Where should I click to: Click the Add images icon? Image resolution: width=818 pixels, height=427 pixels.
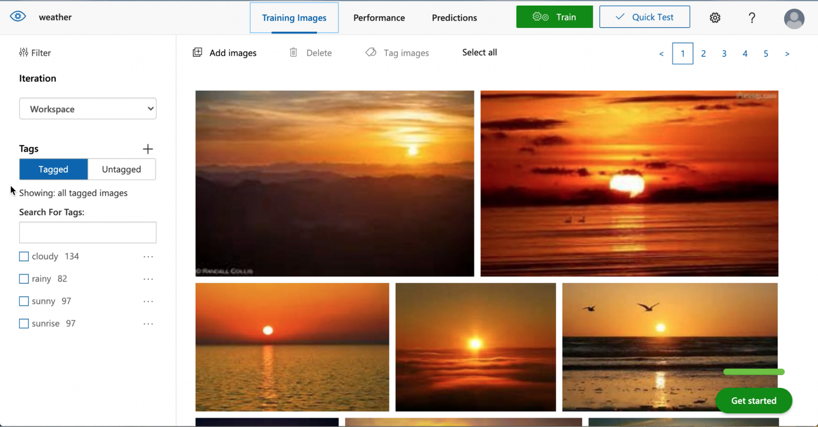coord(197,52)
